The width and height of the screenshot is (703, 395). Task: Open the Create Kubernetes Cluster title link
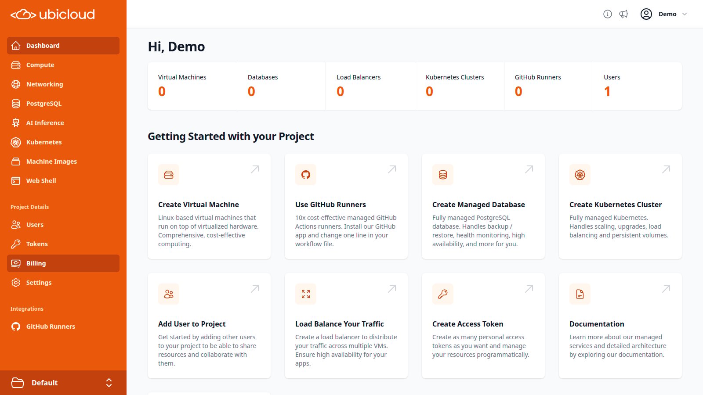click(x=616, y=205)
